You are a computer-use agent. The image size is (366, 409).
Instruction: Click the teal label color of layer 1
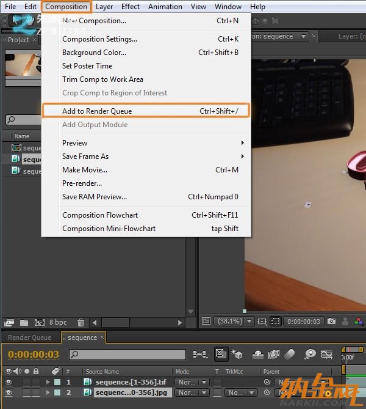point(57,382)
